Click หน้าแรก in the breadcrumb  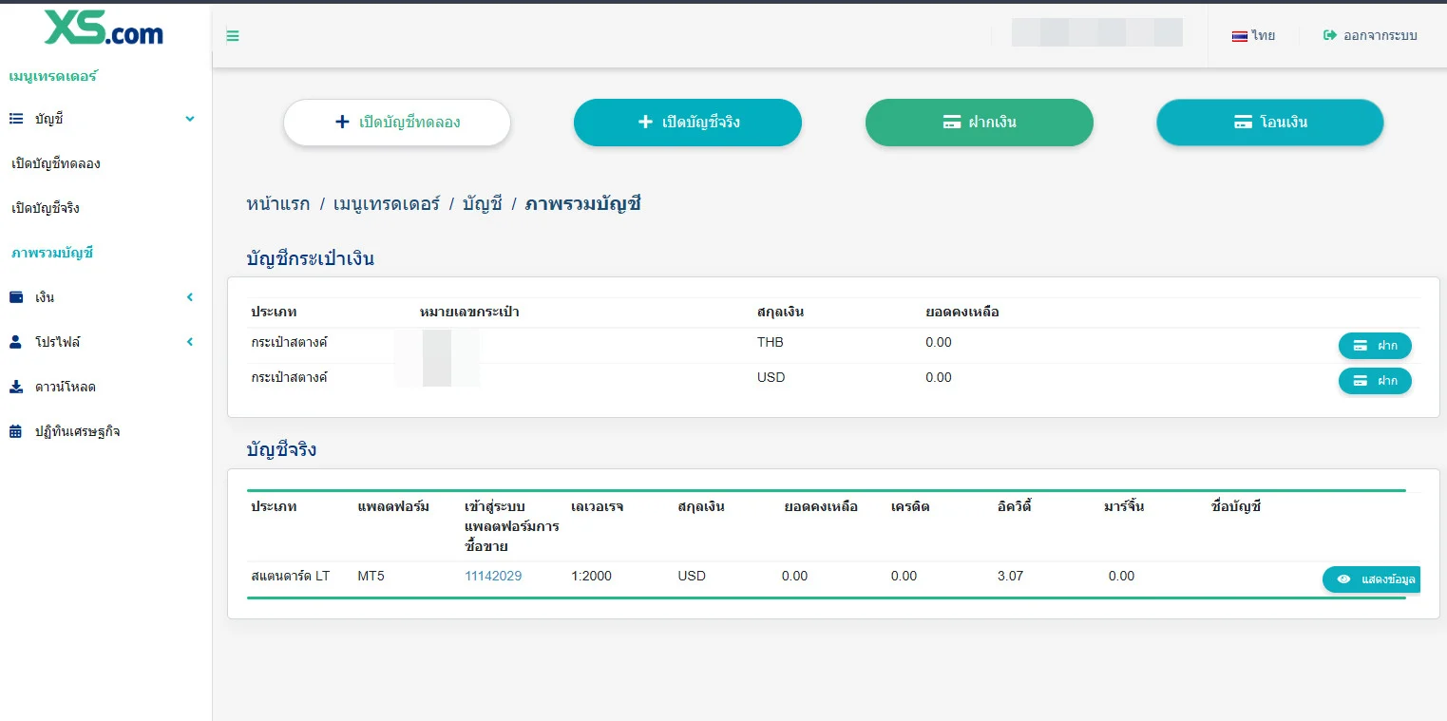click(x=278, y=203)
